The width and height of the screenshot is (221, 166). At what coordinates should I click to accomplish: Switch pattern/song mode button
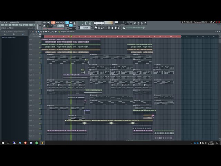point(44,26)
